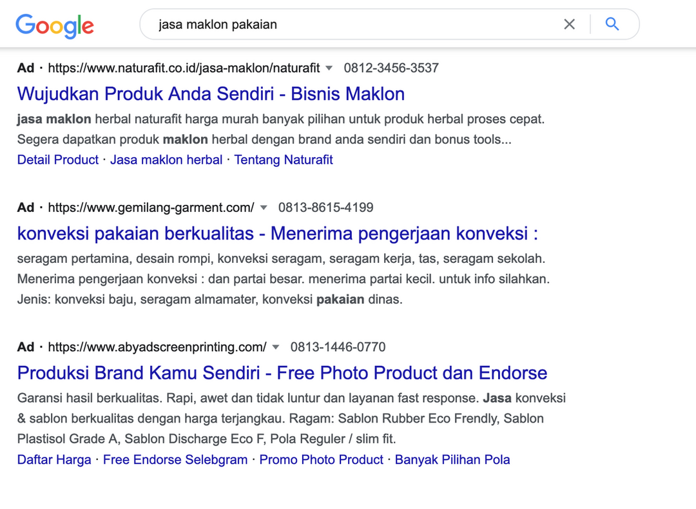Visit the 'Tentang Naturafit' sitelink
The height and width of the screenshot is (509, 696).
tap(284, 159)
